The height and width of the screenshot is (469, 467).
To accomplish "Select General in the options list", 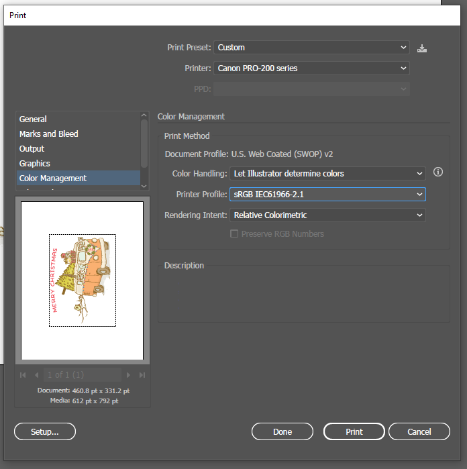I will tap(79, 119).
